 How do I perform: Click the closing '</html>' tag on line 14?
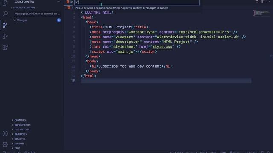(88, 76)
